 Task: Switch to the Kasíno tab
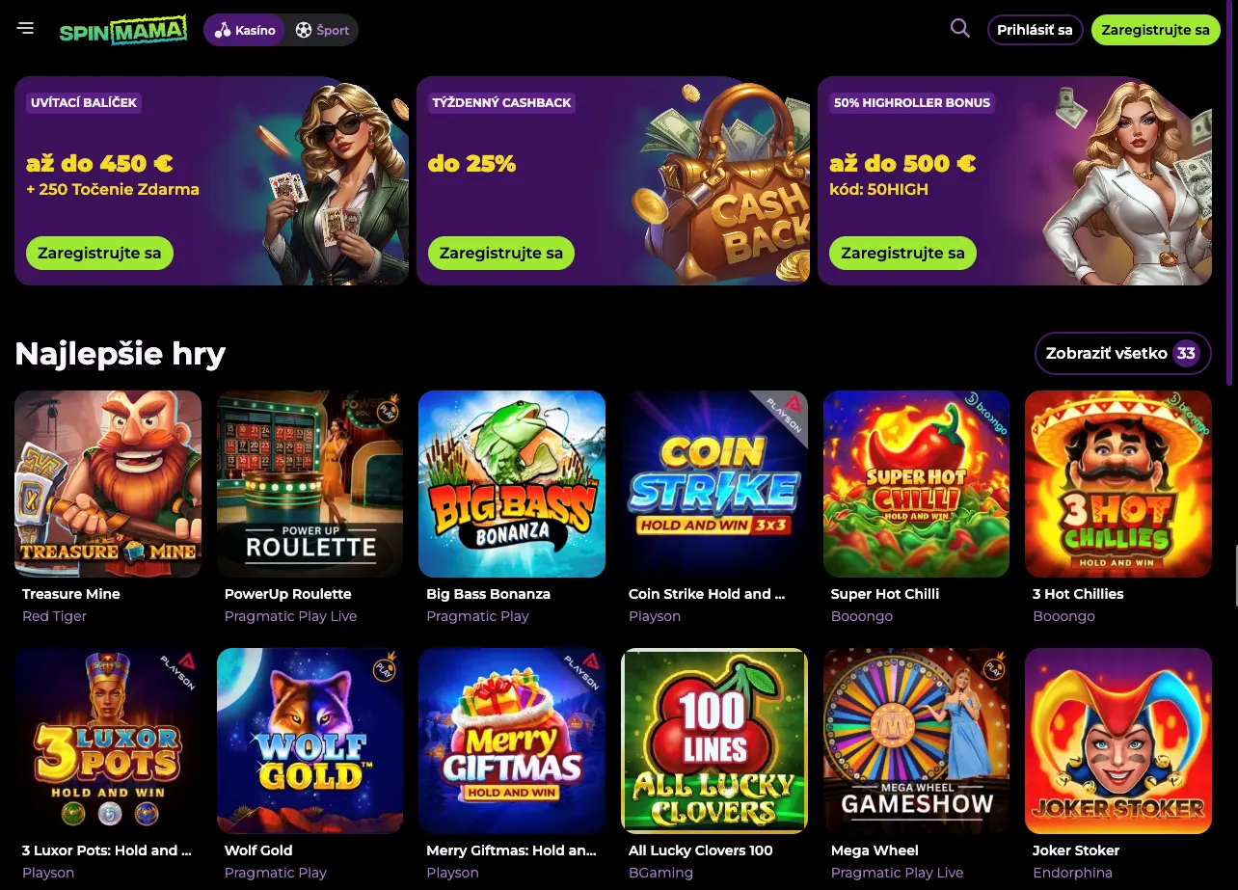(244, 30)
